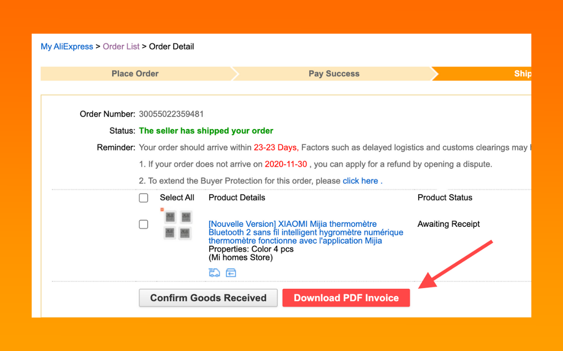Click the Order Detail breadcrumb entry
563x351 pixels.
172,47
